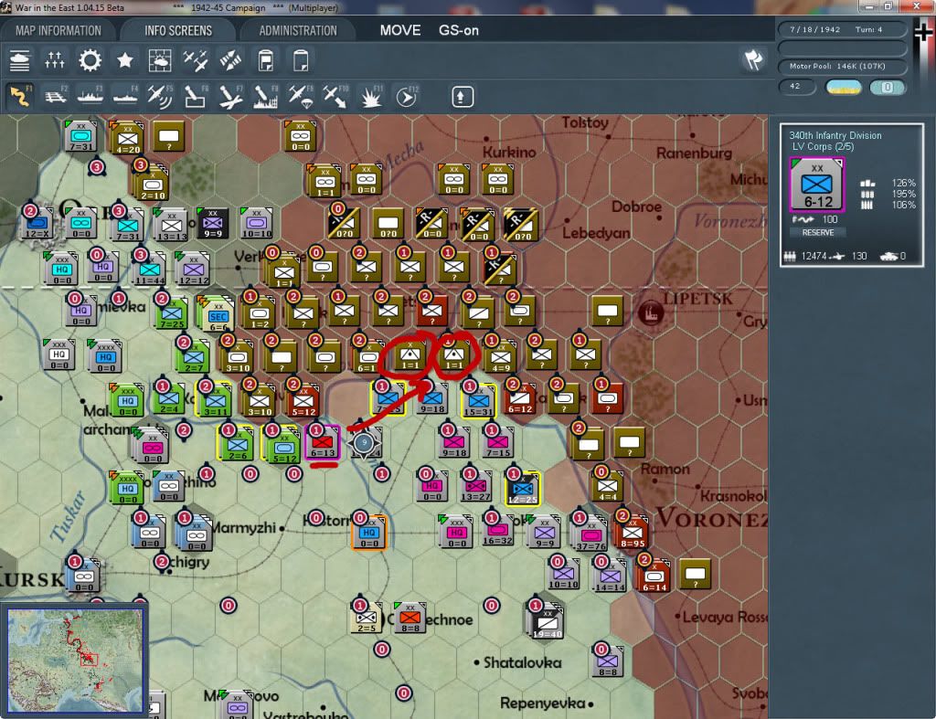Image resolution: width=936 pixels, height=719 pixels.
Task: Select the F1 move mode icon
Action: click(20, 96)
